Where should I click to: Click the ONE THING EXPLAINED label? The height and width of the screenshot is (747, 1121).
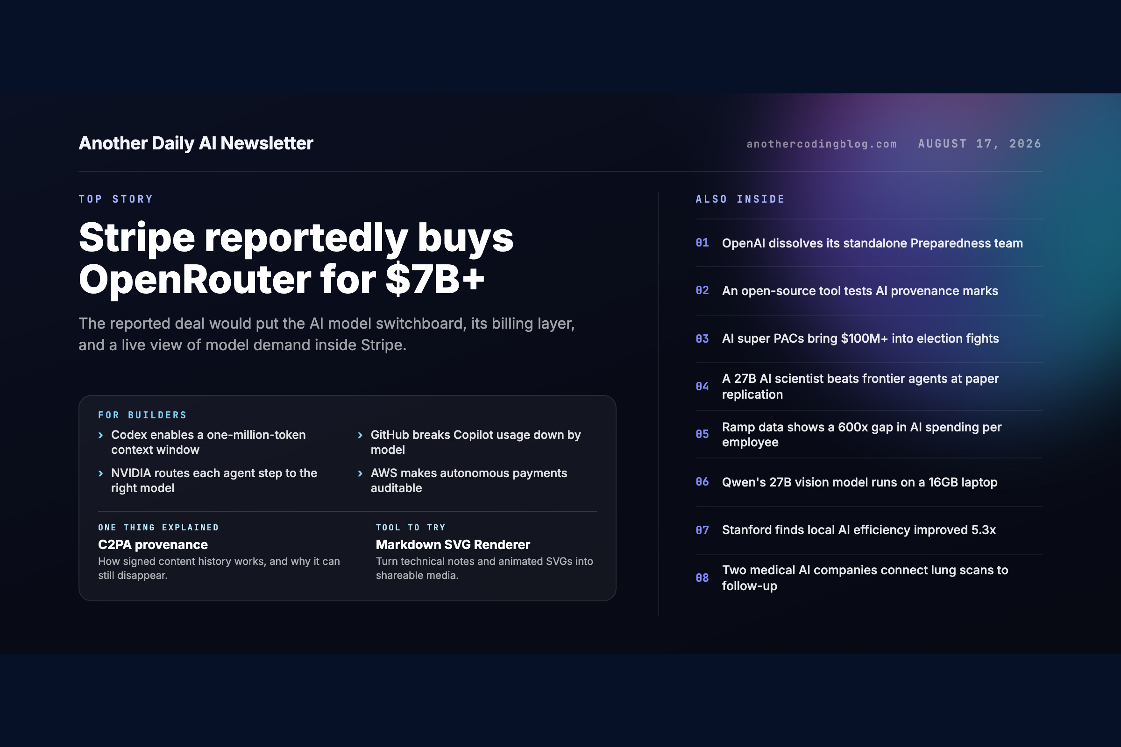[158, 528]
